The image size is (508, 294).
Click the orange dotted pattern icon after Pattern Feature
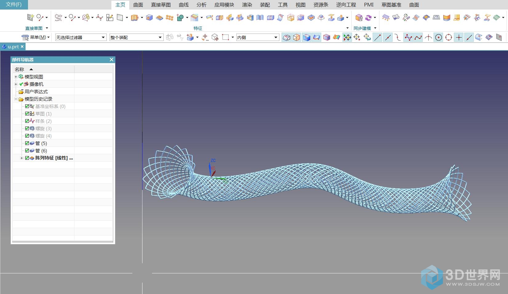pyautogui.click(x=170, y=18)
